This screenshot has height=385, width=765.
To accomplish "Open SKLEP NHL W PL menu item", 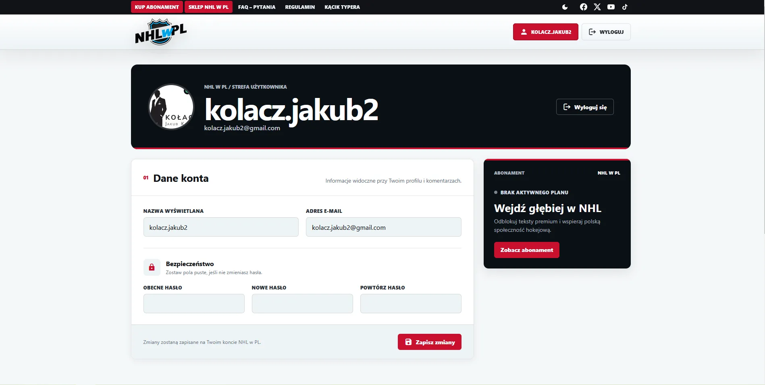I will pyautogui.click(x=208, y=7).
